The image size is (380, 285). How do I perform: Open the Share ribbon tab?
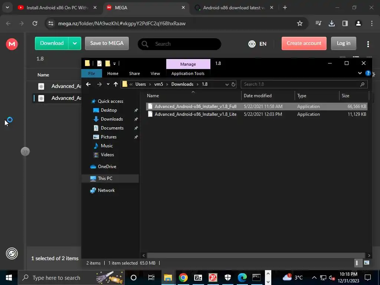(134, 73)
